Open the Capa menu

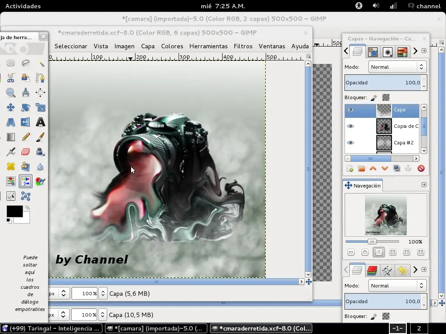(148, 46)
